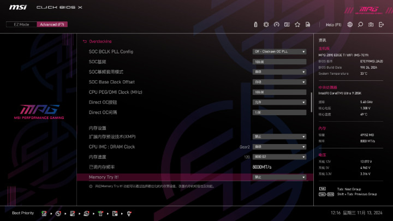Click the System Temperature 33 °C value

pos(364,74)
